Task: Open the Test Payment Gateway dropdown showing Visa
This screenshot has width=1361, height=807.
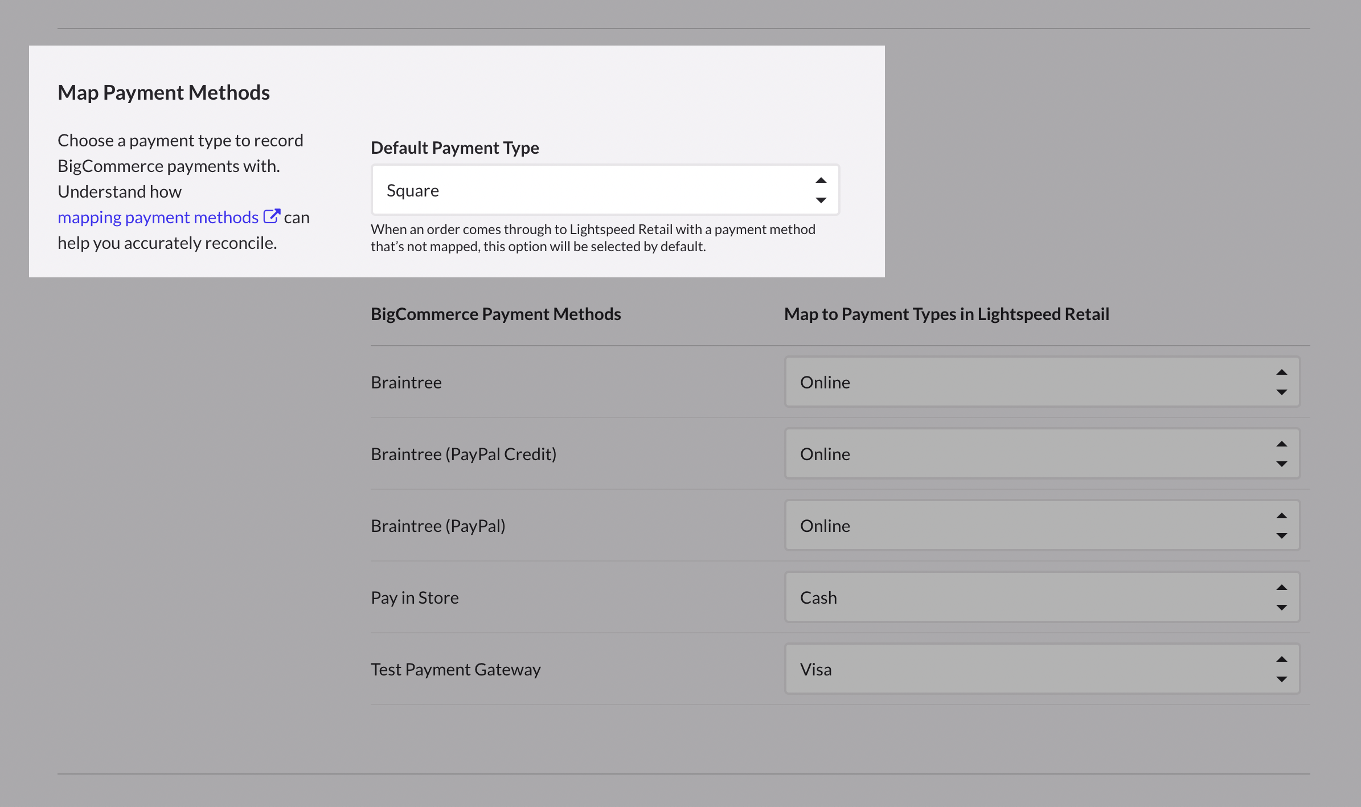Action: pos(1025,669)
